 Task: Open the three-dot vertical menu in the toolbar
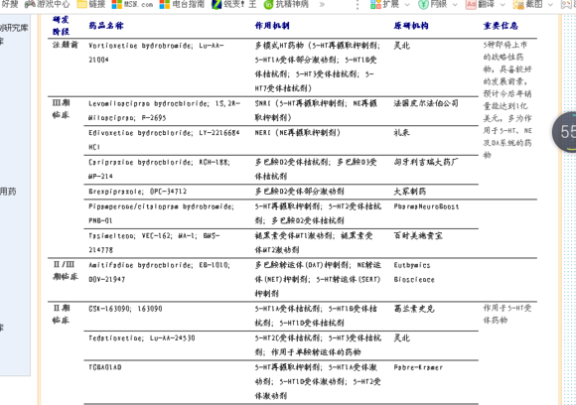pos(358,4)
